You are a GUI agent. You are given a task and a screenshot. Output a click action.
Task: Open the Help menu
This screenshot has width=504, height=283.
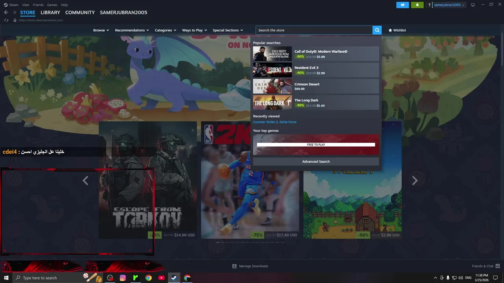tap(64, 5)
